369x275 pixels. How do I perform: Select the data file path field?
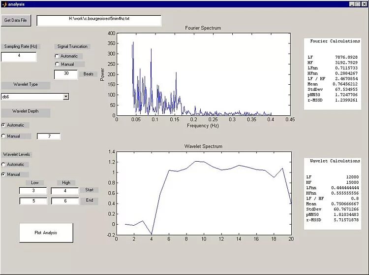coord(99,21)
